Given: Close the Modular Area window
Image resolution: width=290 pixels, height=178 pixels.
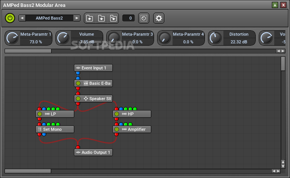Looking at the screenshot, I should click(283, 5).
